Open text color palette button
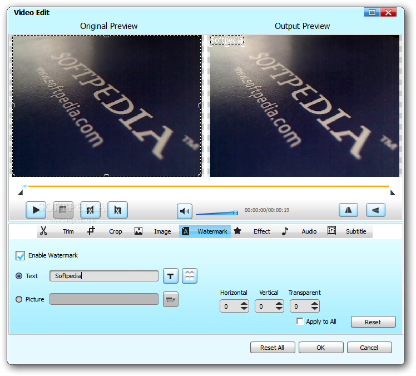The height and width of the screenshot is (376, 416). click(x=190, y=276)
